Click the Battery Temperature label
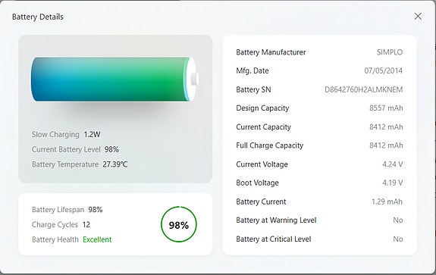436x275 pixels. point(65,164)
